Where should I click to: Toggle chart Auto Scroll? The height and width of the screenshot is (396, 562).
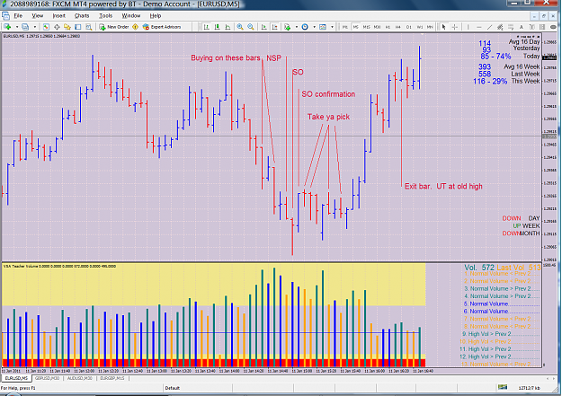pos(263,27)
